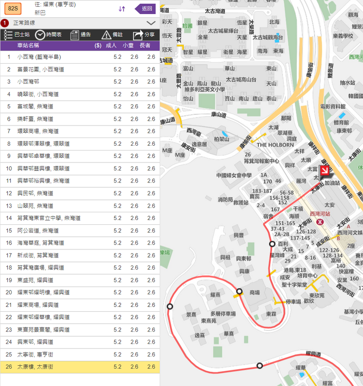This screenshot has width=363, height=386.
Task: Expand the 正常路線 route variant chevron
Action: coord(151,23)
